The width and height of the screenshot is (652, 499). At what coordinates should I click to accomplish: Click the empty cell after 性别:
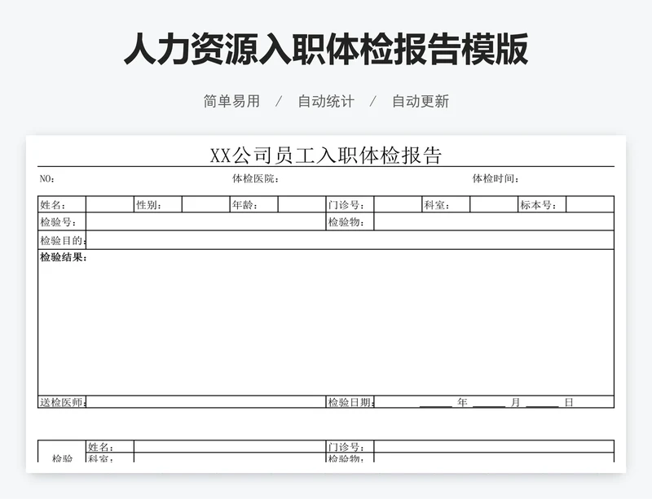coord(206,204)
